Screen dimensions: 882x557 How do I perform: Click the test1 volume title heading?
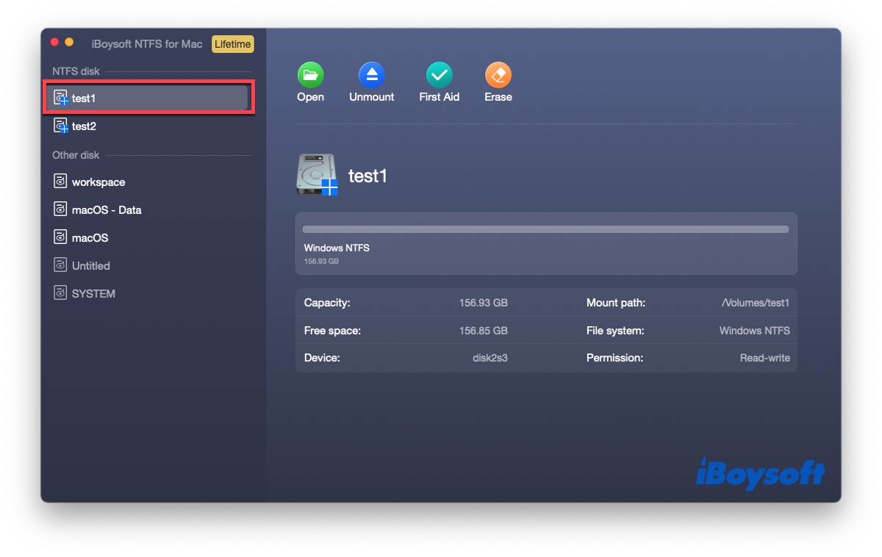tap(368, 176)
